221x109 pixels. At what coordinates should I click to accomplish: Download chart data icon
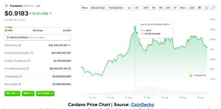[206, 8]
